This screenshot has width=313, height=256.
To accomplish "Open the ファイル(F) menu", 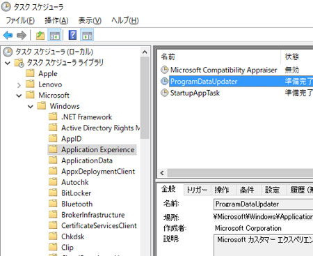I will coord(20,21).
